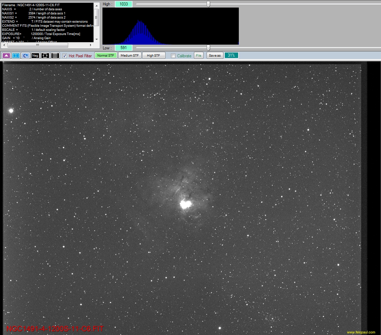This screenshot has height=335, width=381.
Task: Click the www.felopaul.com link text
Action: click(361, 332)
